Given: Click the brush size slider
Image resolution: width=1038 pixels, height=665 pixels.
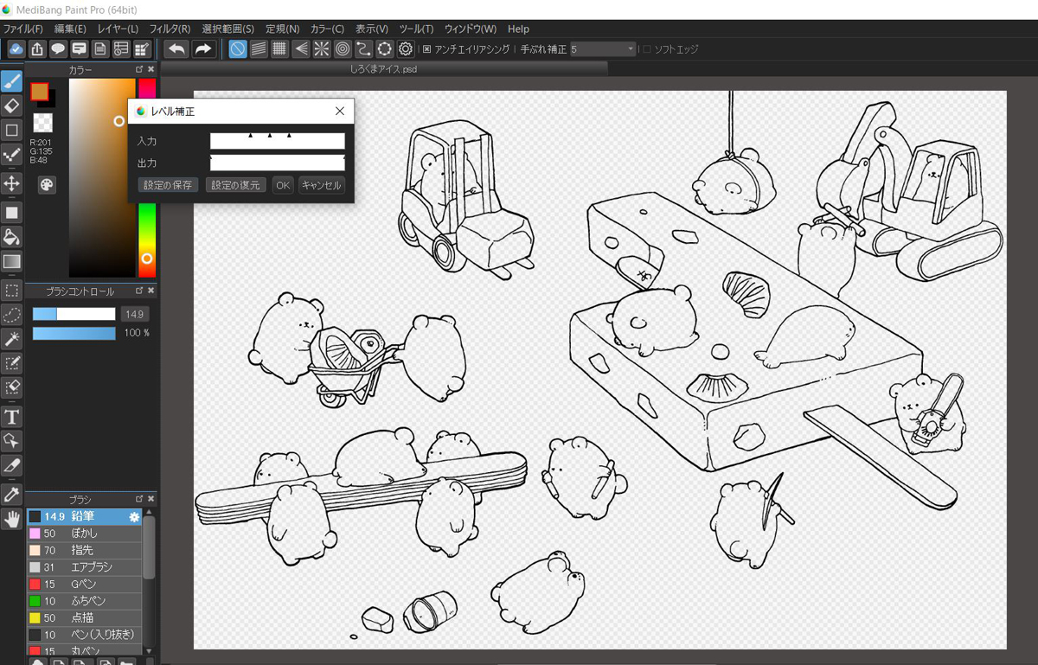Looking at the screenshot, I should click(74, 314).
